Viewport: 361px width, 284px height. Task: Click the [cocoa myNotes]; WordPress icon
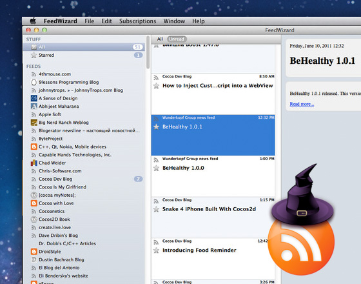tap(34, 195)
